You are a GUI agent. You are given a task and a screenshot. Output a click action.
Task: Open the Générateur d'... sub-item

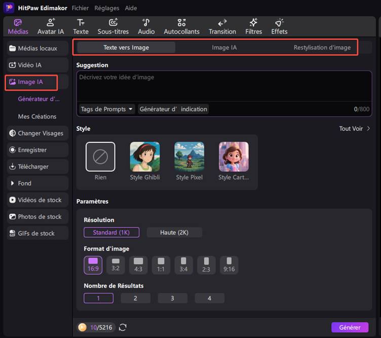[39, 99]
